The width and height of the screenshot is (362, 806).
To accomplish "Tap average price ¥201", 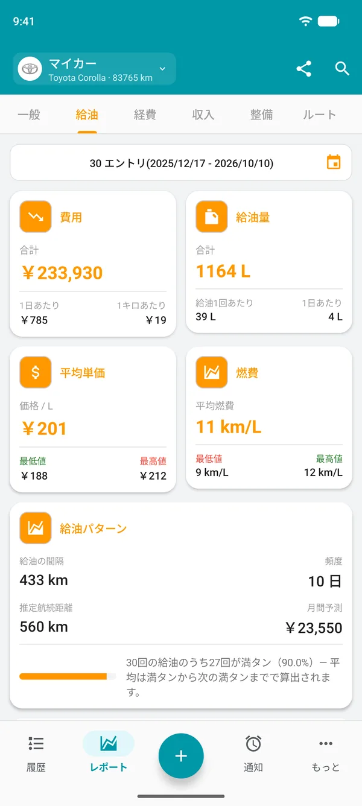I will pos(43,428).
